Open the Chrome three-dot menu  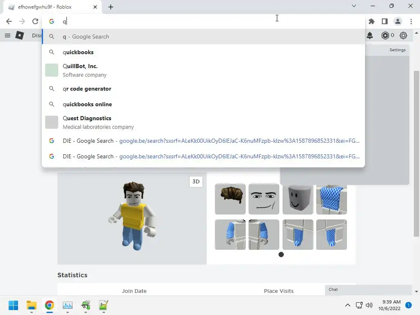click(411, 21)
